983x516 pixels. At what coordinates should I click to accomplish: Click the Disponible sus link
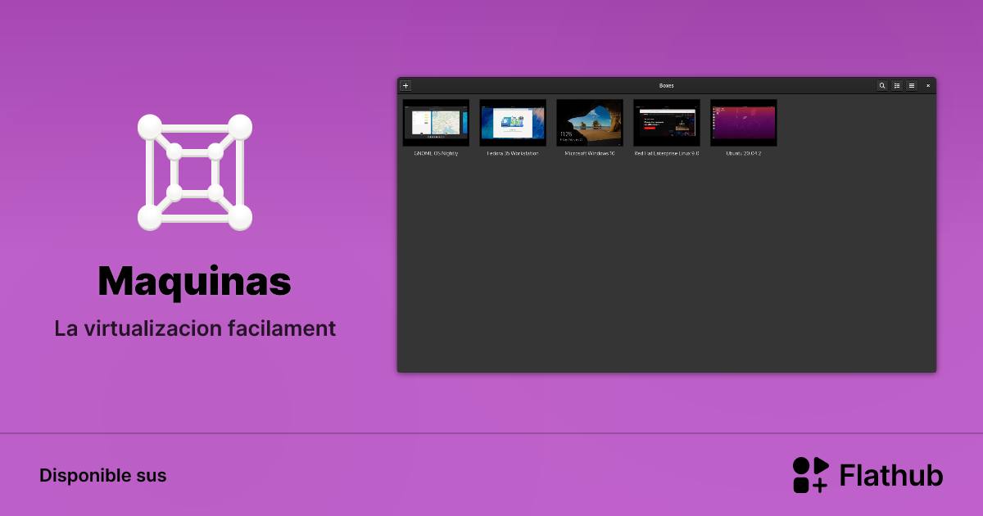(102, 475)
